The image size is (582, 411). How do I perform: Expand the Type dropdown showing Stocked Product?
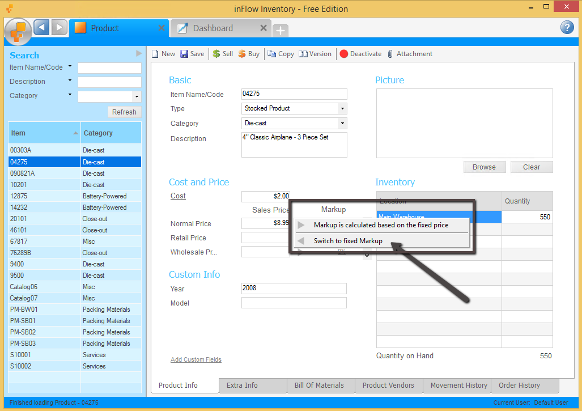click(x=342, y=108)
